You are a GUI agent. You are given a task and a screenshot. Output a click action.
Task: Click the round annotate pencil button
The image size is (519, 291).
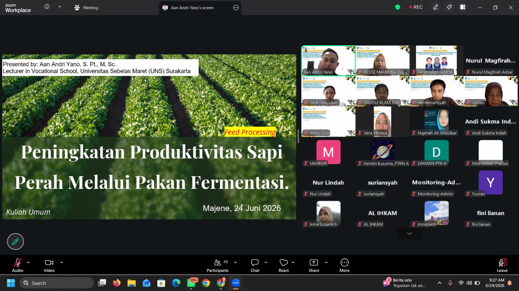15,242
